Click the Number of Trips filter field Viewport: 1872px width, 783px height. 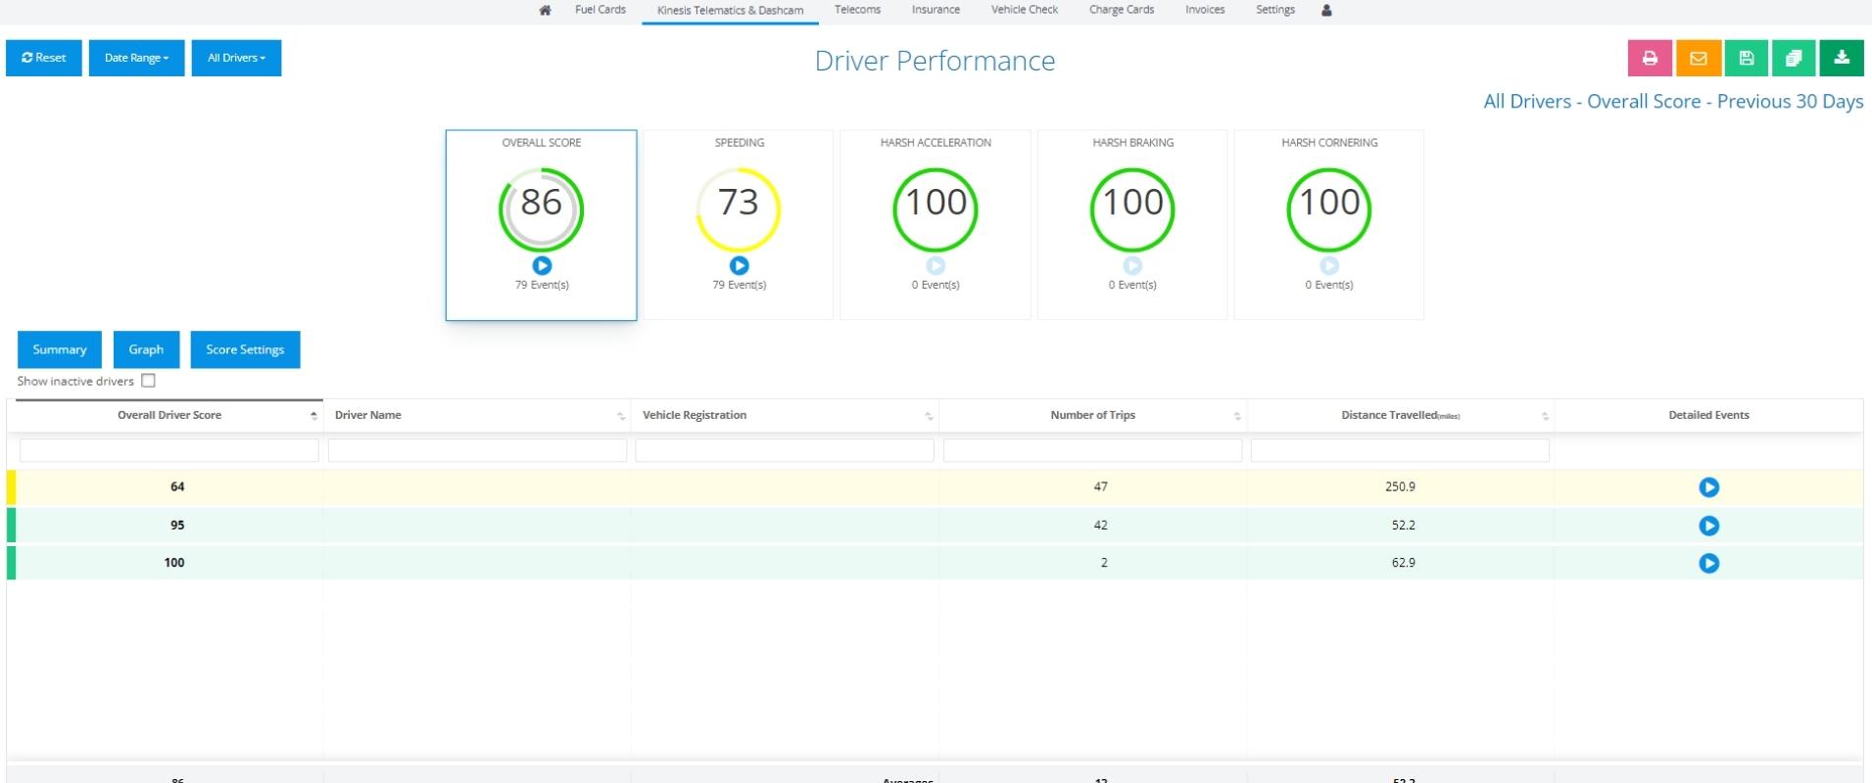[1092, 450]
